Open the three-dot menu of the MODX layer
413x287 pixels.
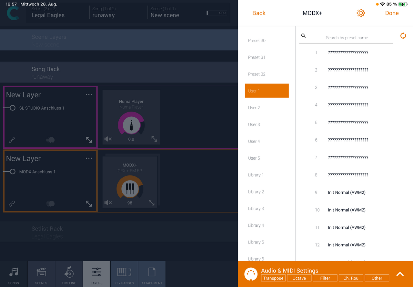pyautogui.click(x=89, y=158)
